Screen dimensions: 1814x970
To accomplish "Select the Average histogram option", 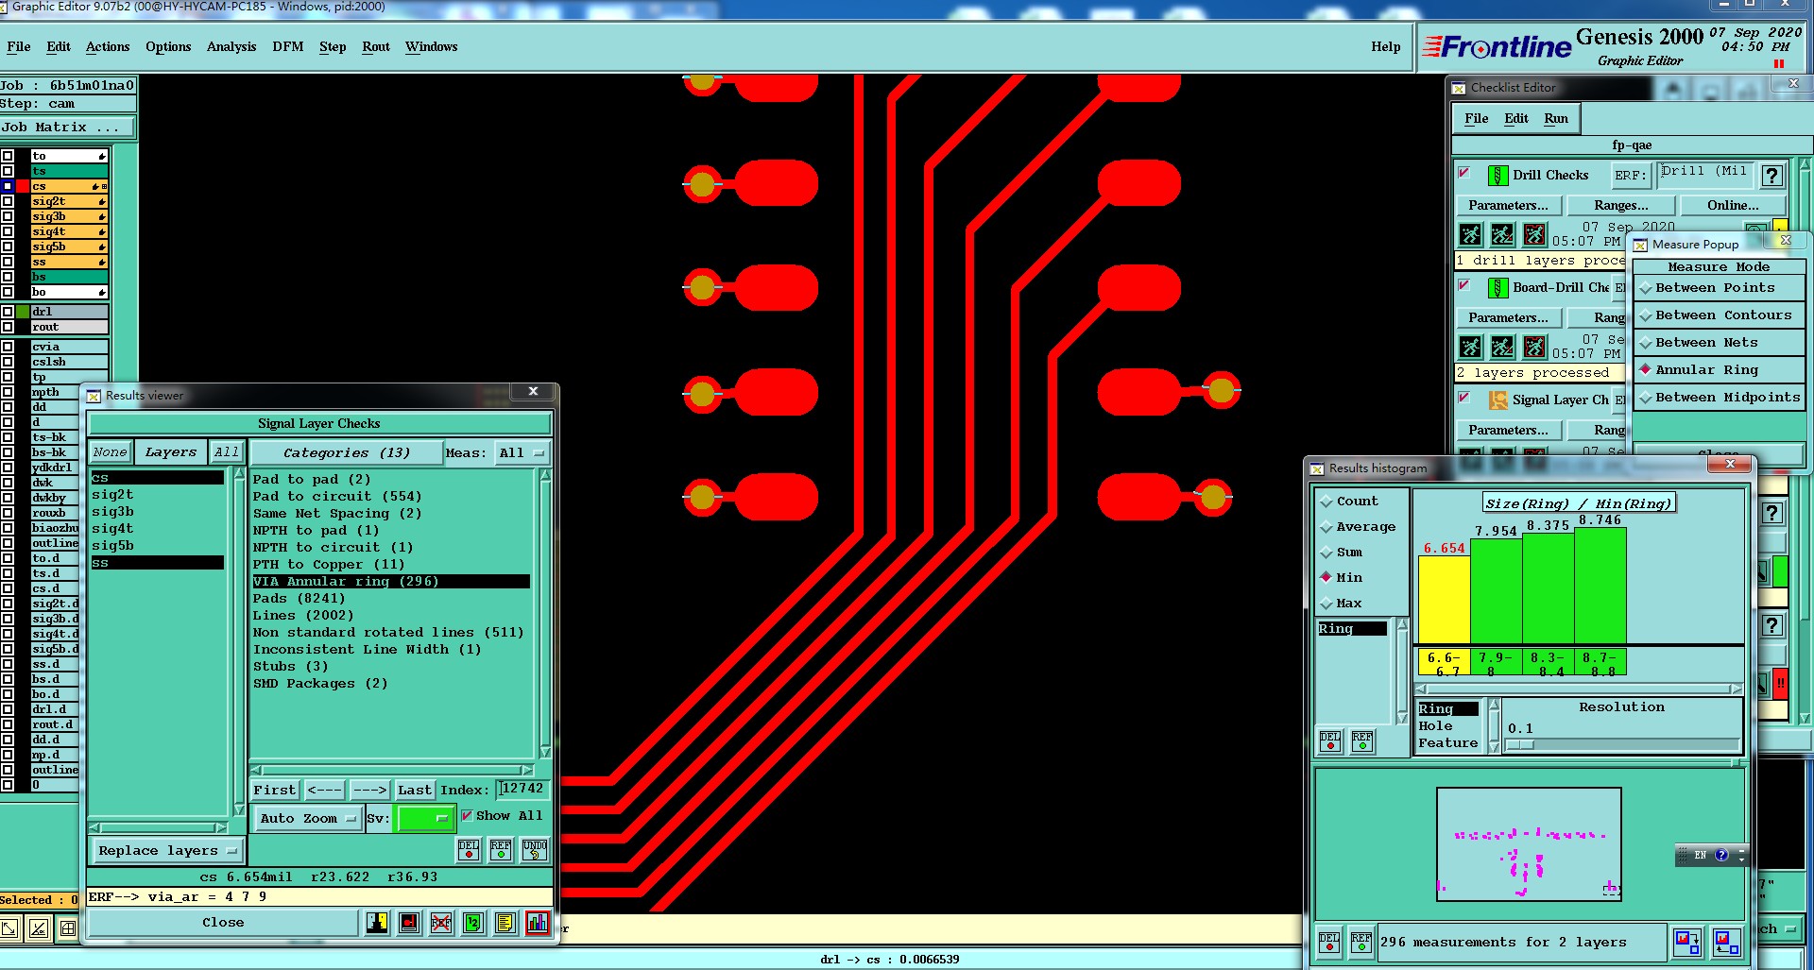I will [x=1358, y=527].
